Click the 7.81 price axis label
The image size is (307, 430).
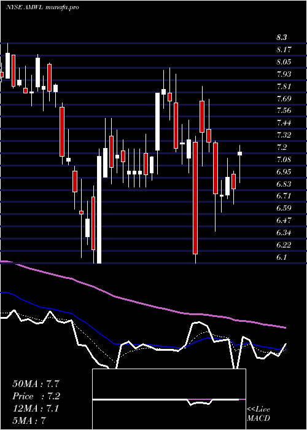click(284, 87)
